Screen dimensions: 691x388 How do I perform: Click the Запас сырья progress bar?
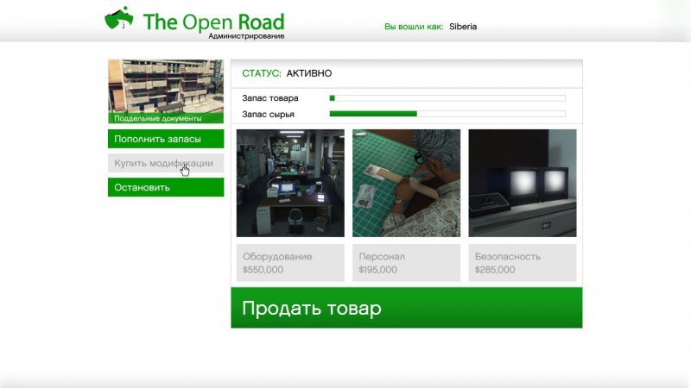pyautogui.click(x=447, y=114)
